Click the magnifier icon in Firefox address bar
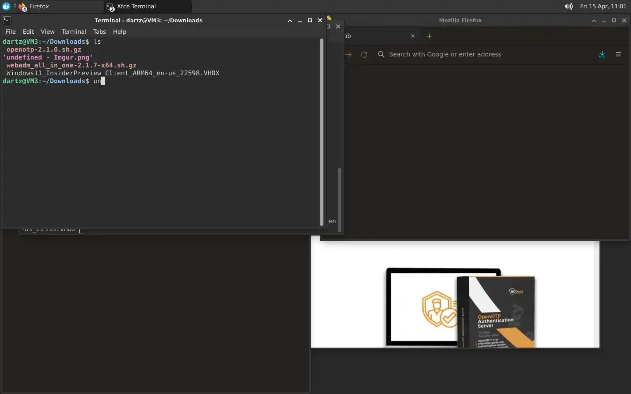This screenshot has width=631, height=394. click(x=381, y=54)
